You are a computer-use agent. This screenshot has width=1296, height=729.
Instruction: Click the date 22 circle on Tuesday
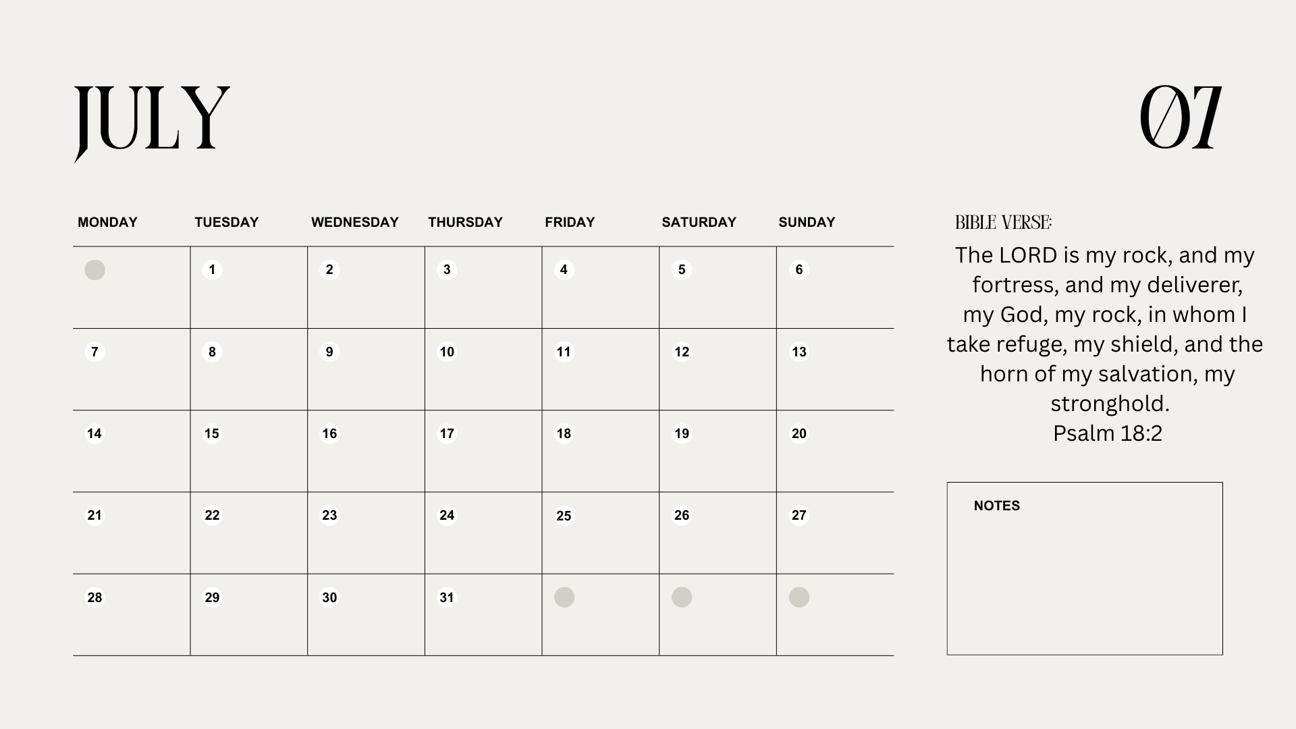point(212,516)
